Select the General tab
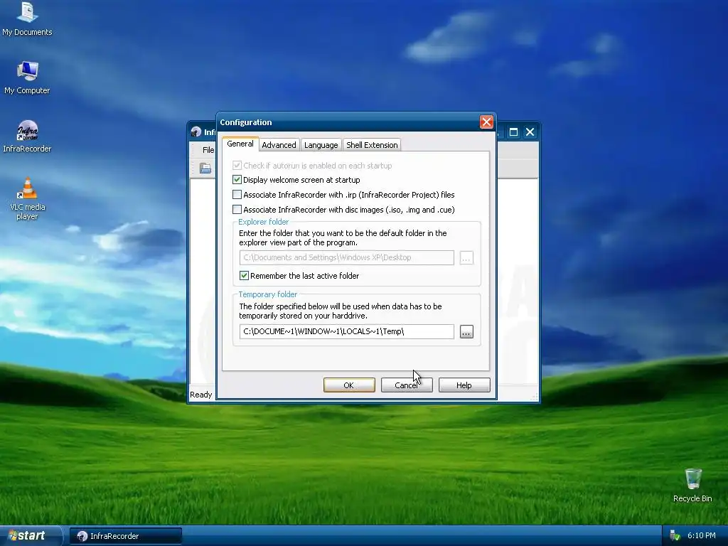Viewport: 728px width, 546px height. tap(240, 144)
